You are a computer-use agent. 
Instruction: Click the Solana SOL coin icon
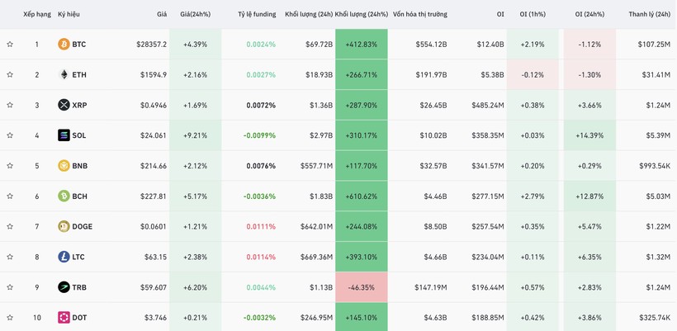[x=64, y=135]
